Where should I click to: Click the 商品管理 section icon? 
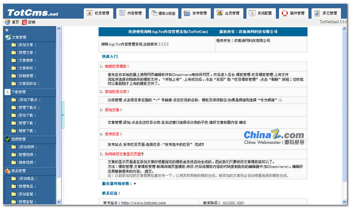[7, 171]
